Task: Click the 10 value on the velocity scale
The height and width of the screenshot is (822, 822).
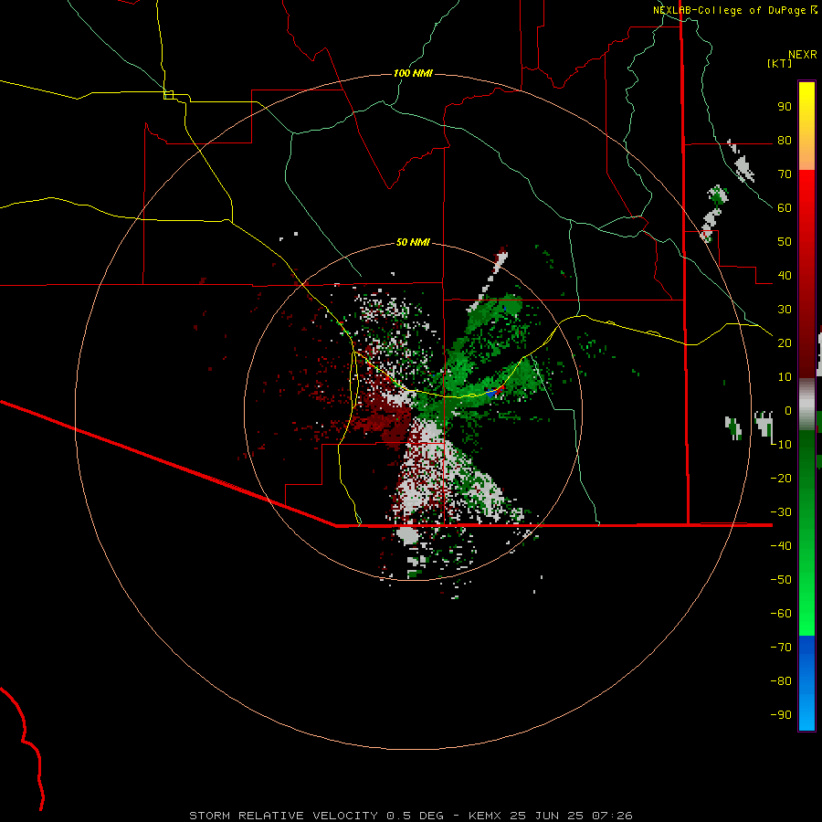Action: [x=785, y=377]
